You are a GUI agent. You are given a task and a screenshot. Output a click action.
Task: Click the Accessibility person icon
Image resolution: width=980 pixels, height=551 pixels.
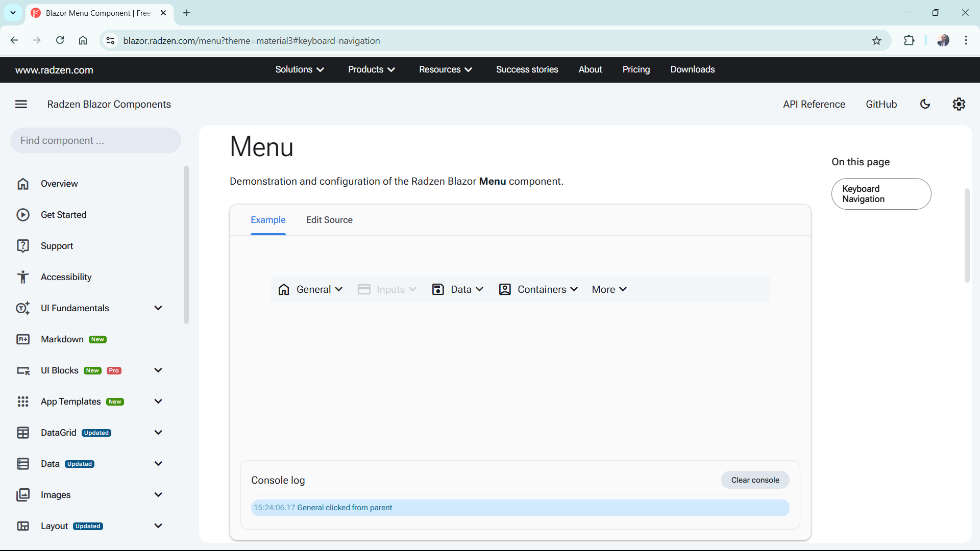pyautogui.click(x=23, y=277)
